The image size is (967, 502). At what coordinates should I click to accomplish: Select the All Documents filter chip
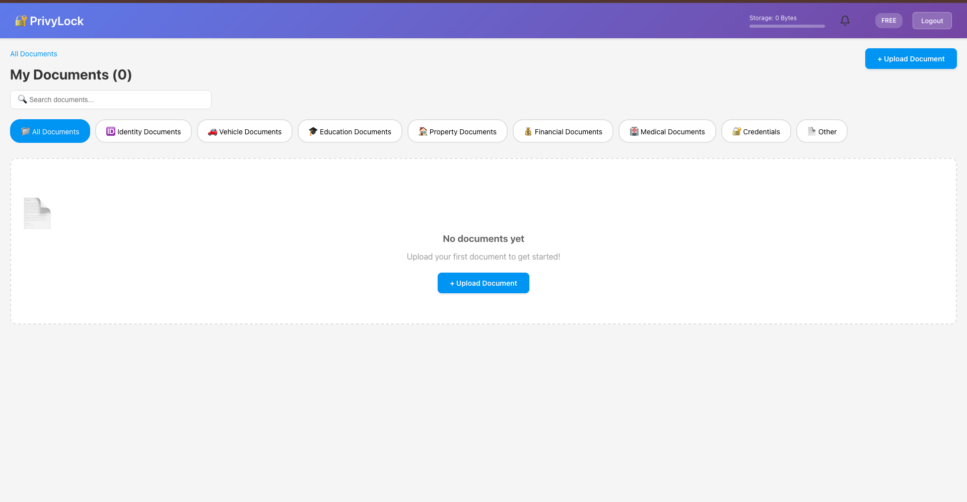[50, 131]
